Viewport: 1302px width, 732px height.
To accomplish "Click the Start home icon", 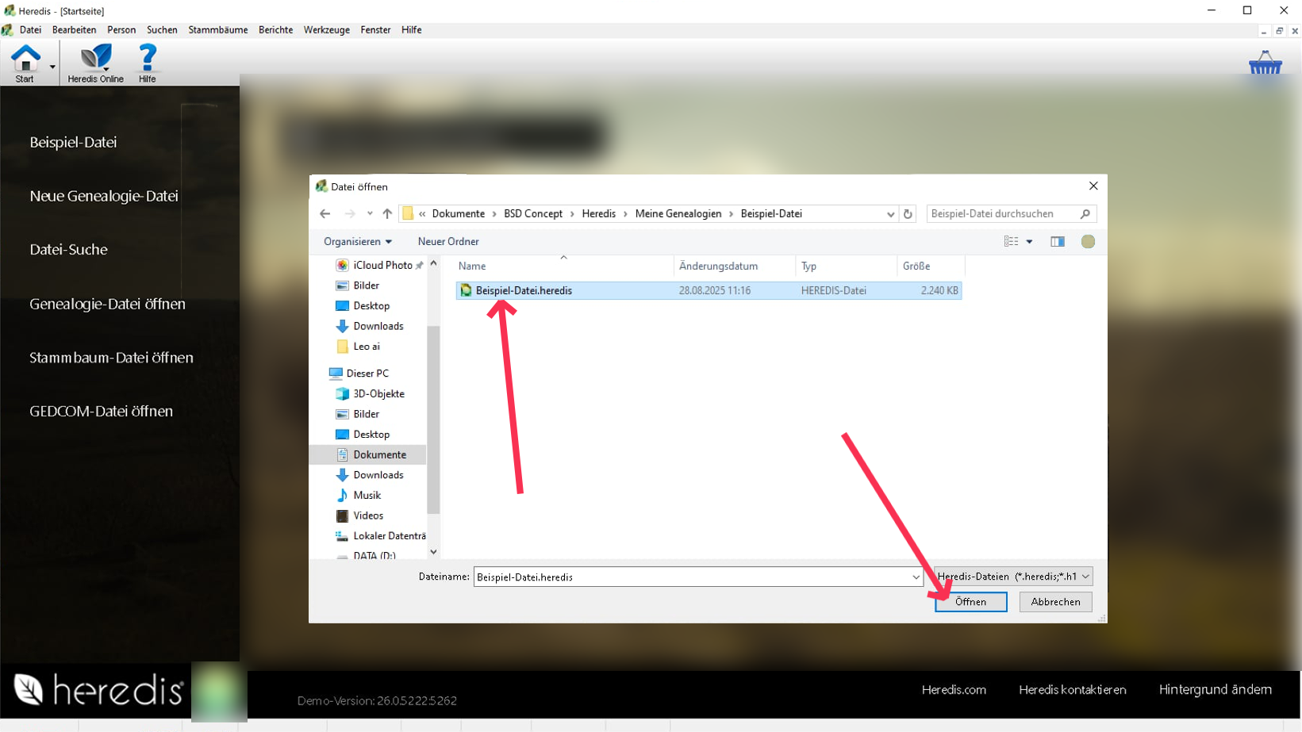I will pyautogui.click(x=25, y=59).
